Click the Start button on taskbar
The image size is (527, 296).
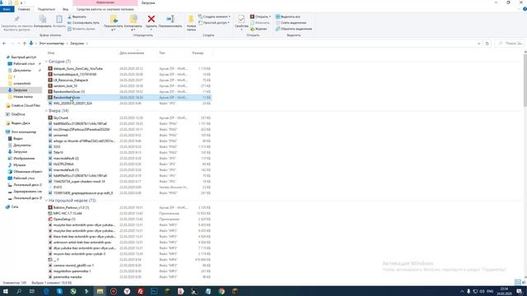coord(6,291)
